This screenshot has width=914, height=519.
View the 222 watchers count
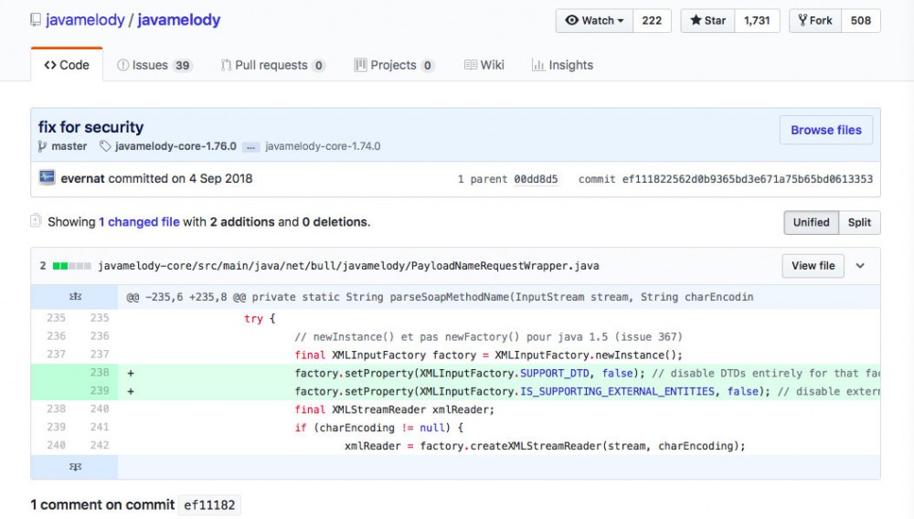pyautogui.click(x=652, y=20)
